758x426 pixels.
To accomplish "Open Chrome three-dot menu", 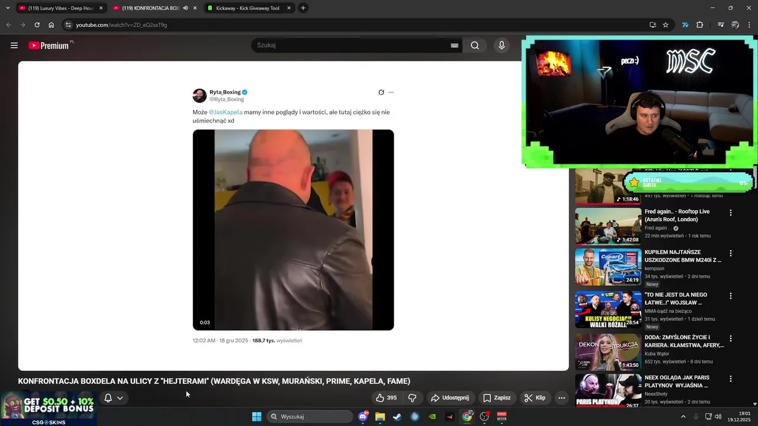I will (x=750, y=25).
